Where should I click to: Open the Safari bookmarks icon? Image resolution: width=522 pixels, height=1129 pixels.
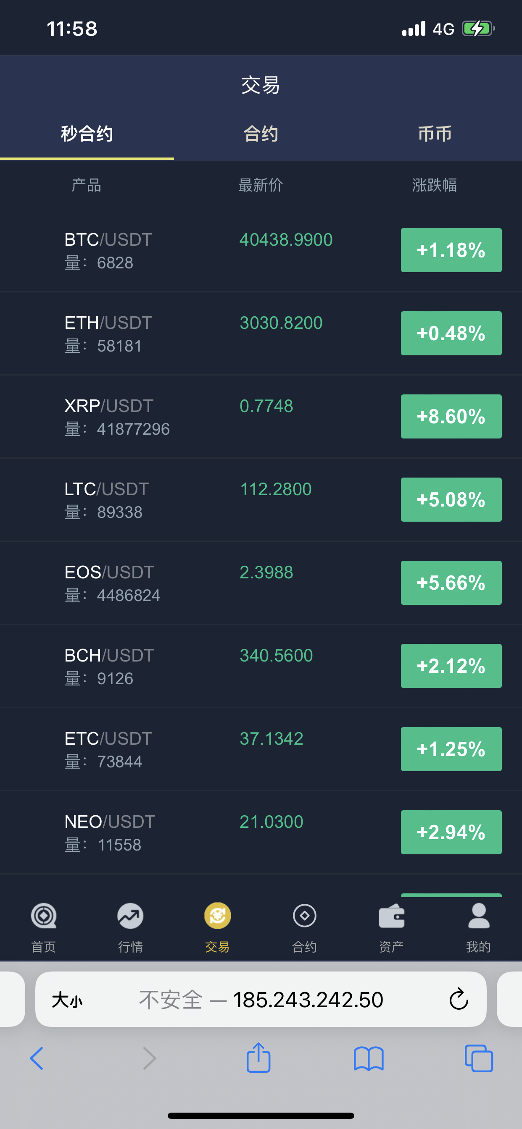(369, 1059)
